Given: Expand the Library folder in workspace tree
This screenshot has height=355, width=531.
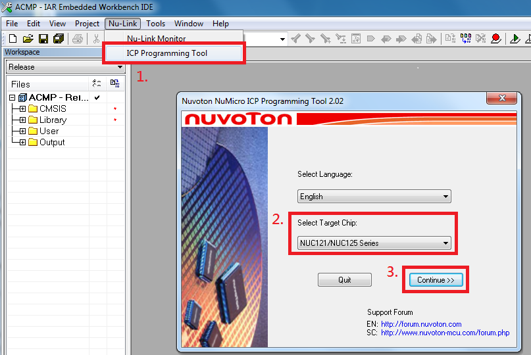Looking at the screenshot, I should click(x=22, y=120).
